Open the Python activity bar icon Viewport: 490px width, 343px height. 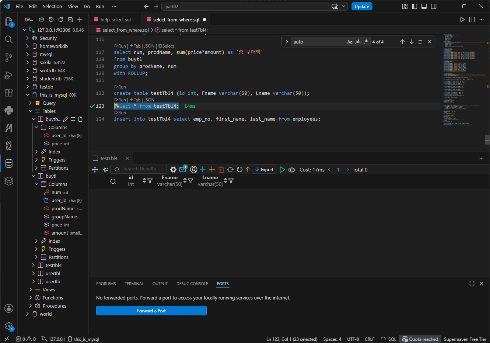coord(9,110)
